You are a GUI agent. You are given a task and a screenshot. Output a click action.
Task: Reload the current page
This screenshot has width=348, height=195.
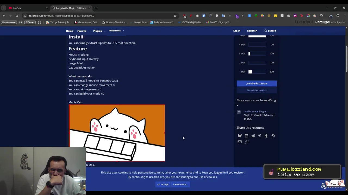click(x=17, y=16)
